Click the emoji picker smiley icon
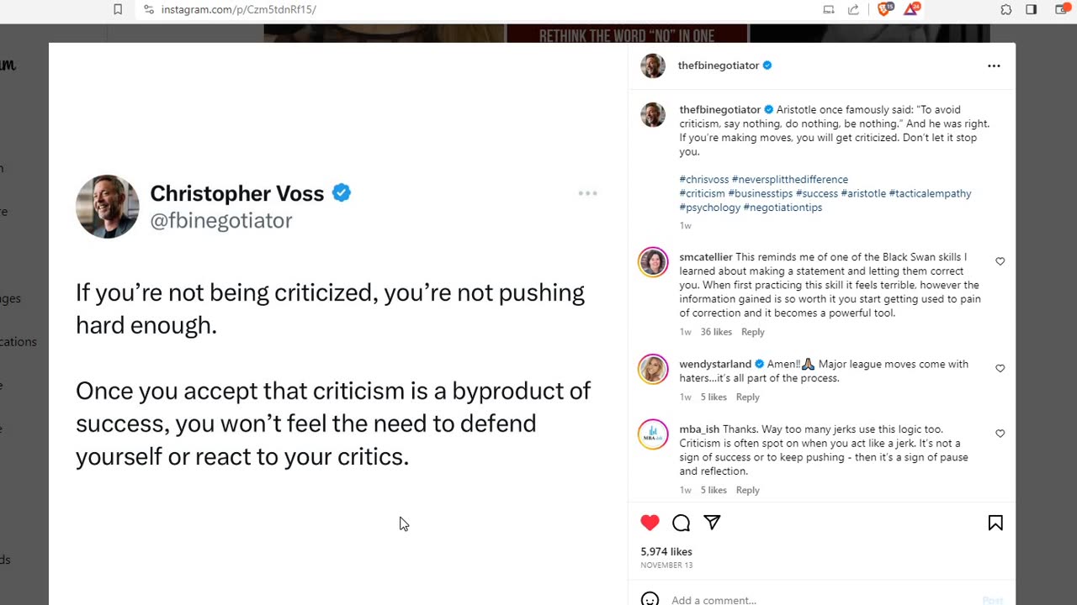The height and width of the screenshot is (605, 1077). coord(650,600)
